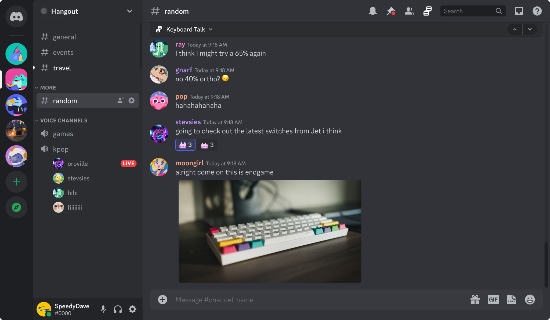Toggle the highlighted cat reaction on stevsies' message
This screenshot has width=550, height=320.
click(x=185, y=145)
